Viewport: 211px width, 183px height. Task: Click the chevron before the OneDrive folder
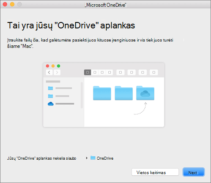tap(87, 158)
